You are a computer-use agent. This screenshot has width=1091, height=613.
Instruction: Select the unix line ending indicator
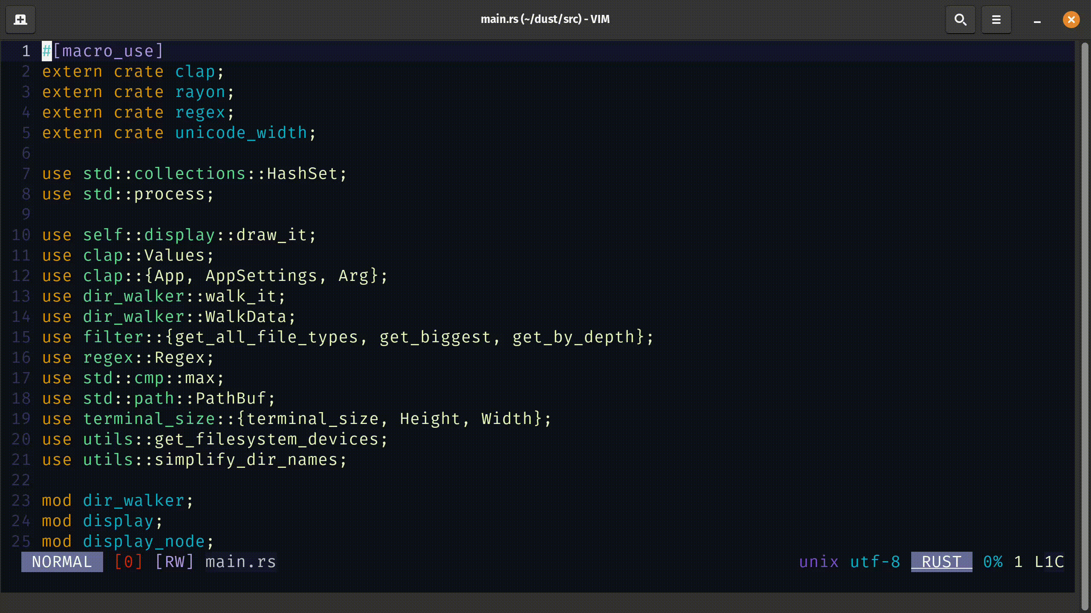point(818,562)
